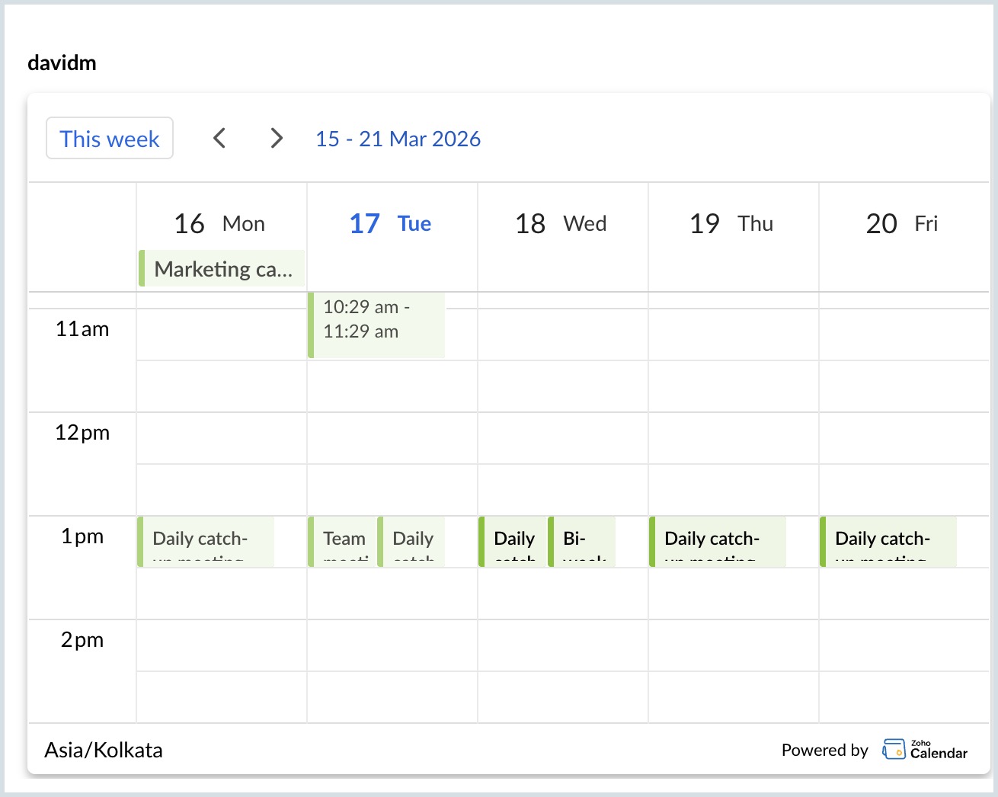Click the Asia/Kolkata timezone label
998x797 pixels.
103,750
